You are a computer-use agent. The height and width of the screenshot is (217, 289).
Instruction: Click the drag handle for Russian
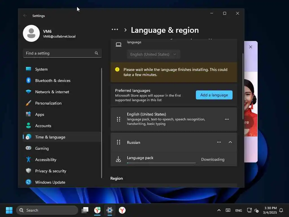coord(119,142)
